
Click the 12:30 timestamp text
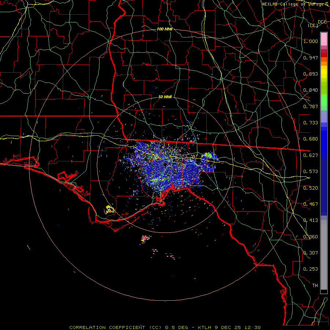[253, 327]
